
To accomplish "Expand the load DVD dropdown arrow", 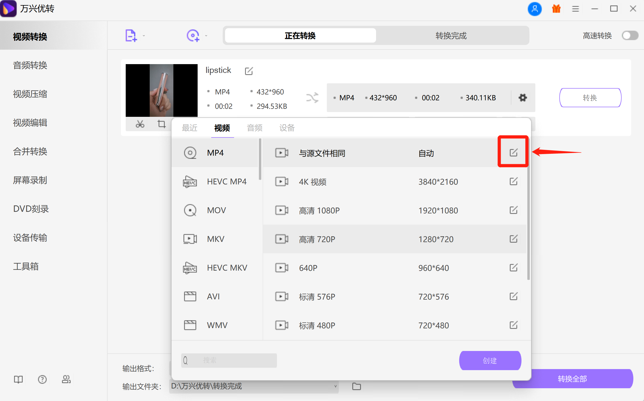I will click(x=206, y=36).
